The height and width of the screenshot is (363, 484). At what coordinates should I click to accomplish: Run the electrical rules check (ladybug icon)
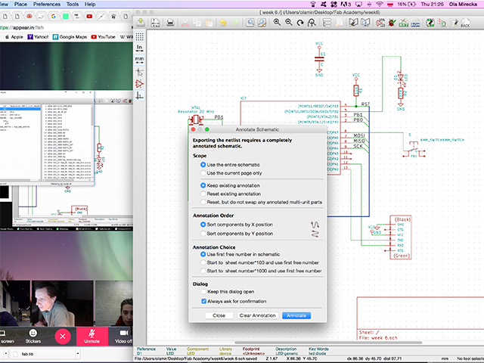(x=392, y=23)
